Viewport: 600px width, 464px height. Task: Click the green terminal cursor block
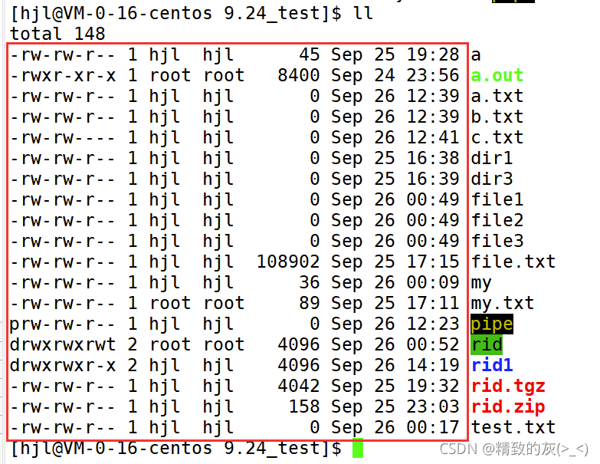pos(358,448)
